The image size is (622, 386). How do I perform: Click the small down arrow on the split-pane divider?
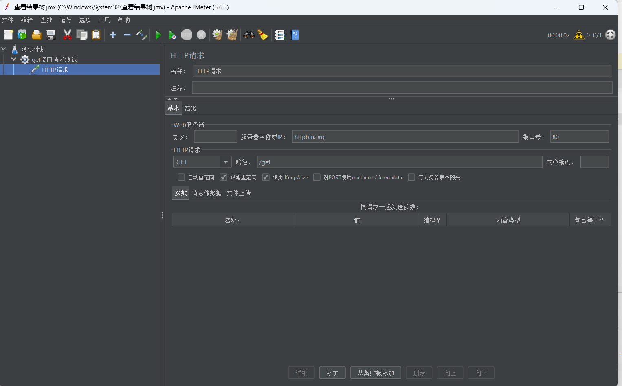click(x=176, y=99)
